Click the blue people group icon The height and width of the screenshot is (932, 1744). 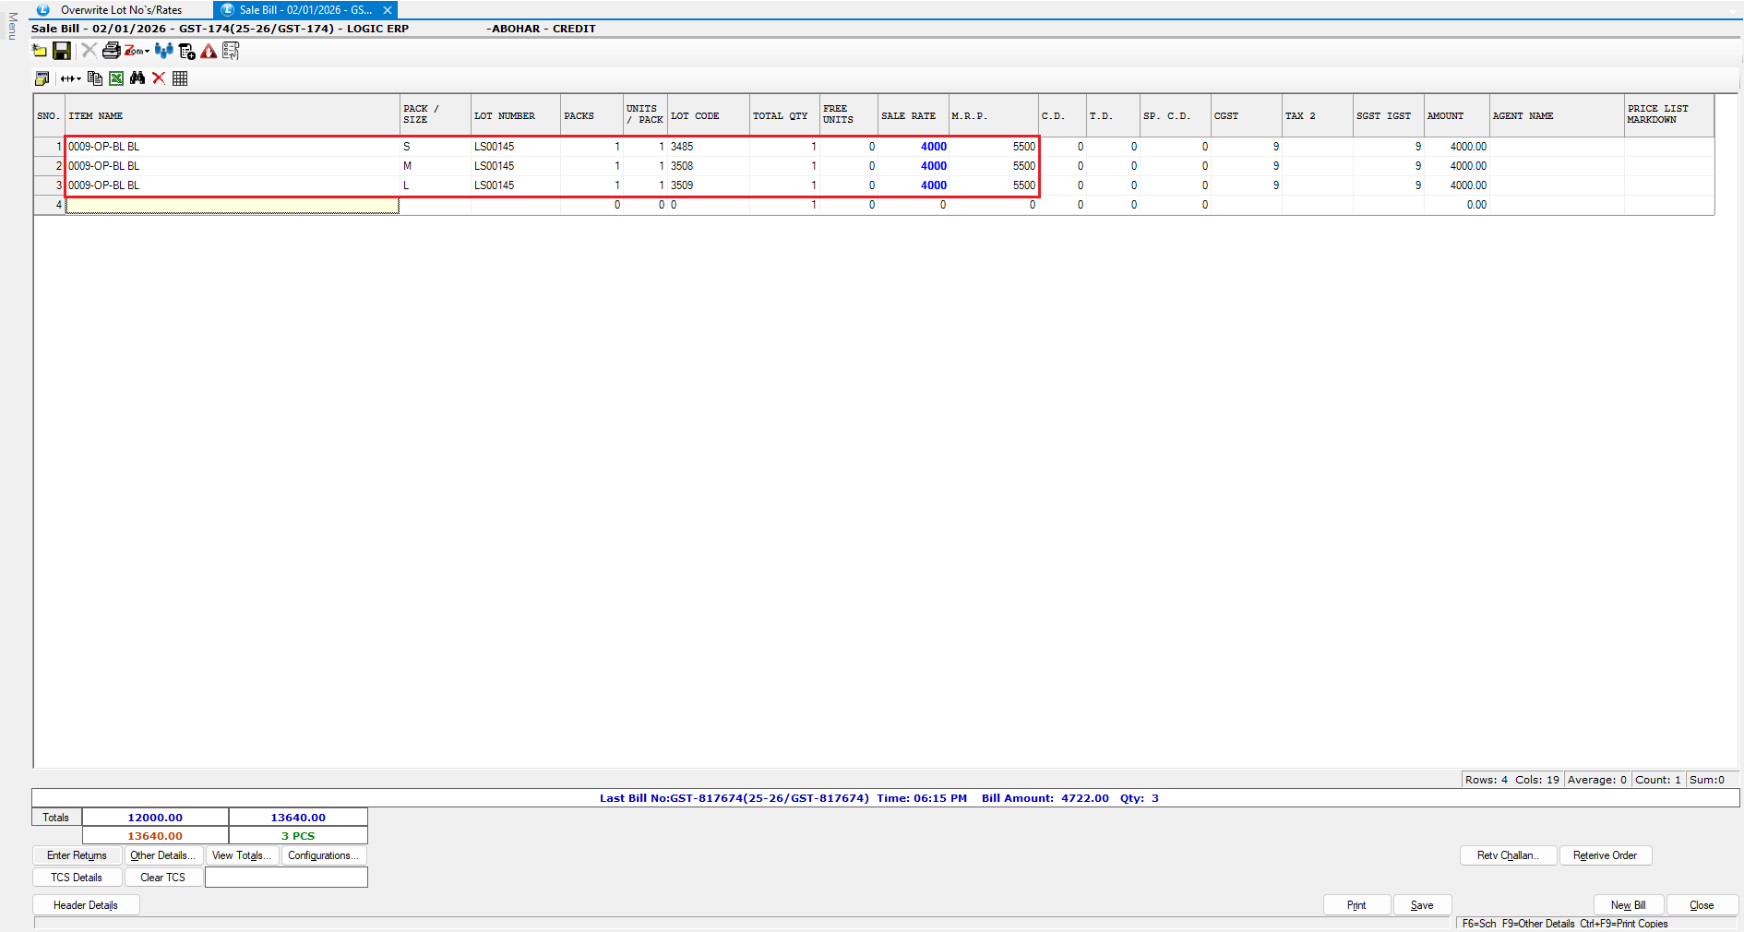pos(164,51)
